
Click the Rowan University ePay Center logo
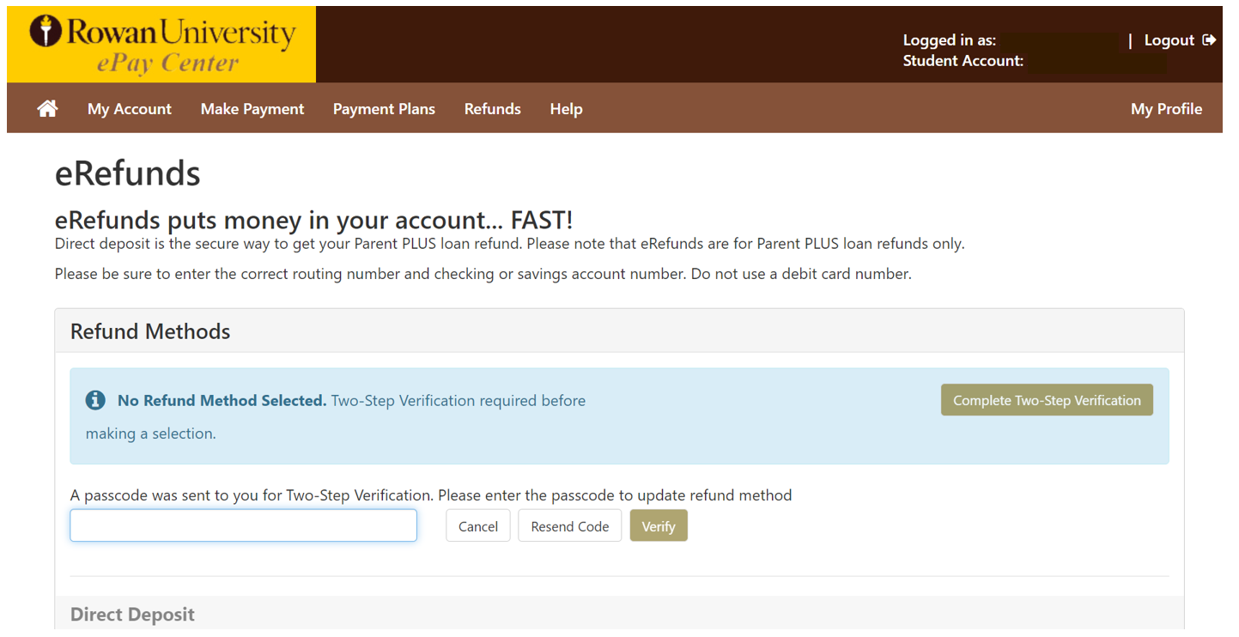161,45
